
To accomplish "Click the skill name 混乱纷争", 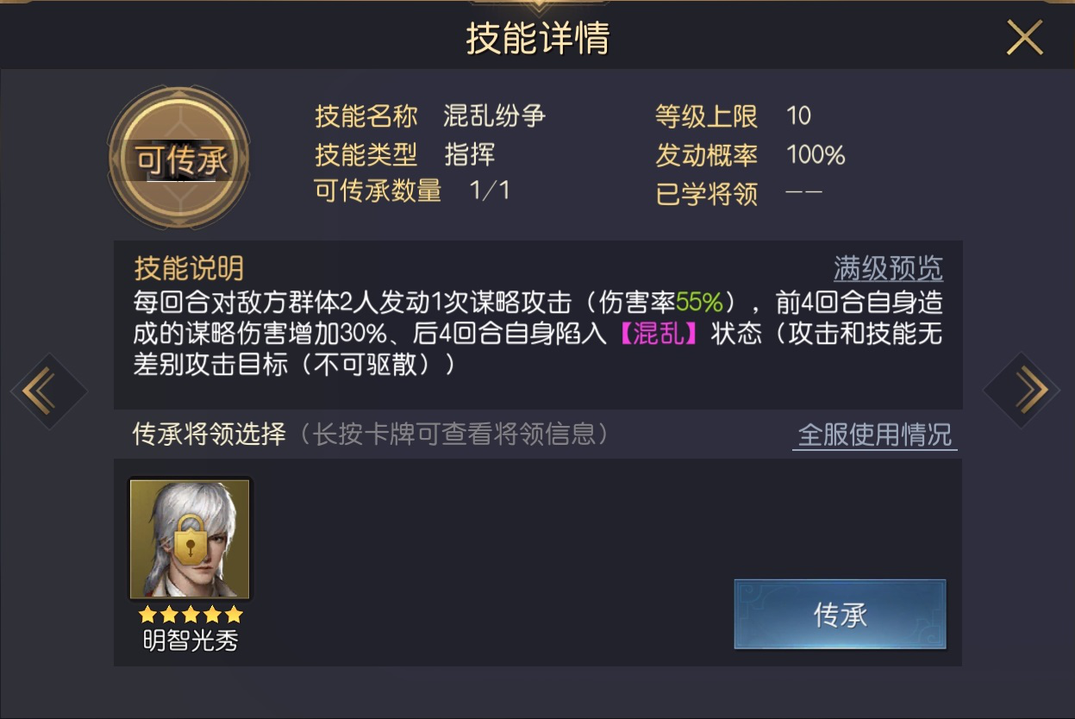I will point(495,116).
